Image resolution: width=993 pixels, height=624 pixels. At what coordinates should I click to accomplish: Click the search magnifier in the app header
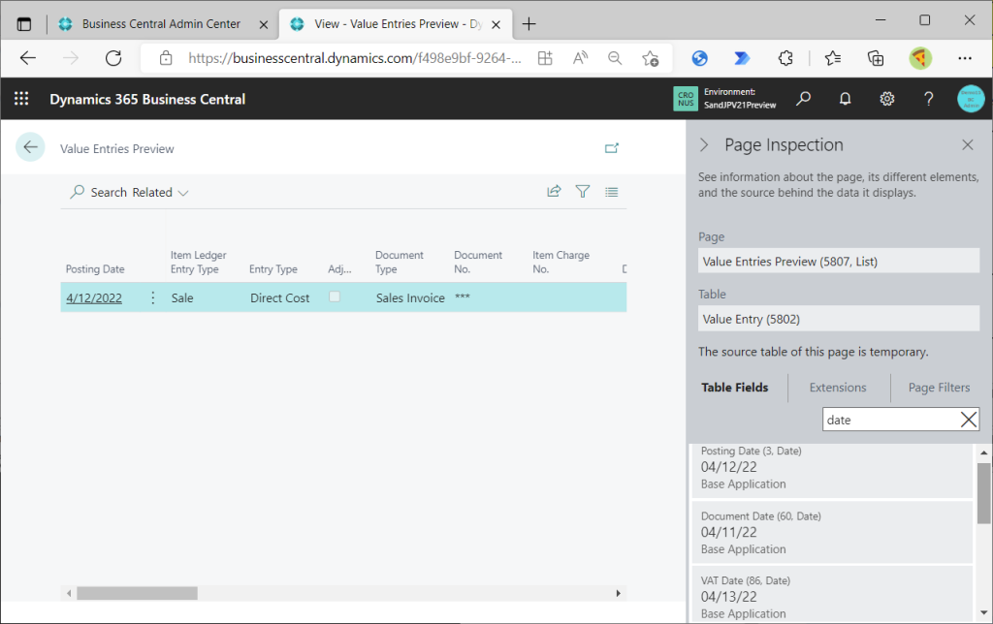point(803,99)
